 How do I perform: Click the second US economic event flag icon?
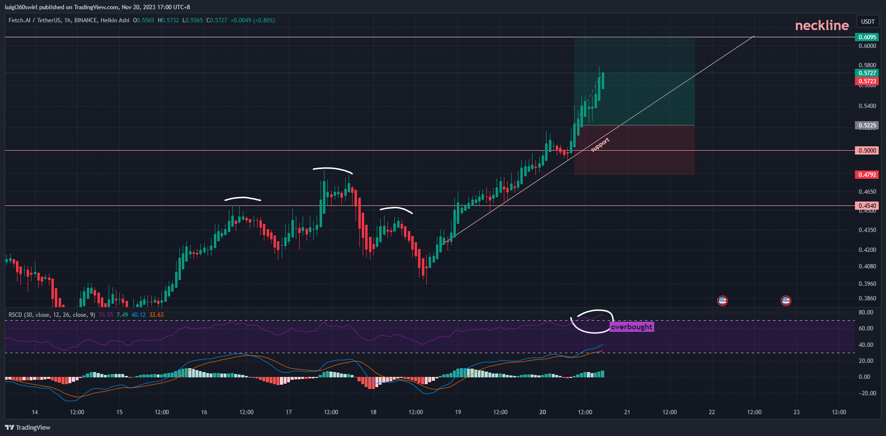point(786,301)
